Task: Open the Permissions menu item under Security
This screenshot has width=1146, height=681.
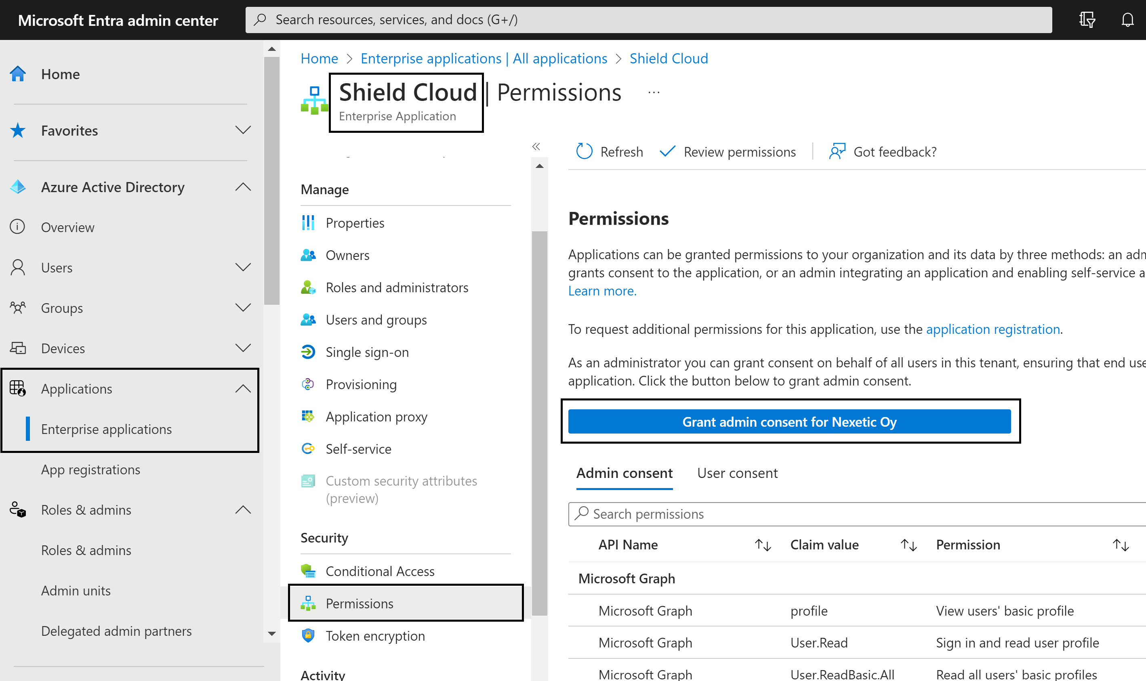Action: point(406,603)
